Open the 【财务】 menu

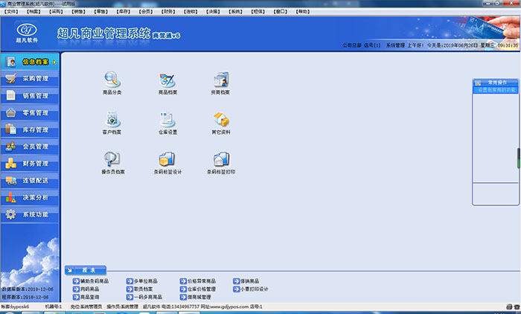(x=168, y=12)
